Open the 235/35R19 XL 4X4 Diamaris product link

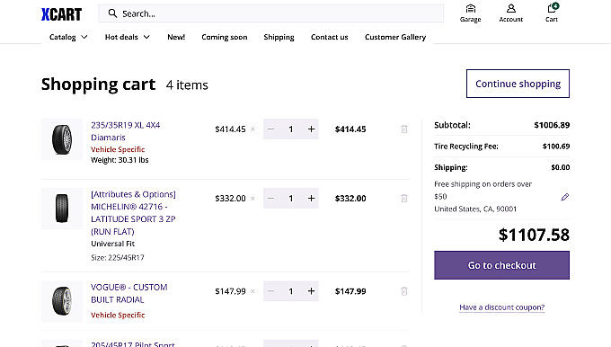tap(126, 131)
